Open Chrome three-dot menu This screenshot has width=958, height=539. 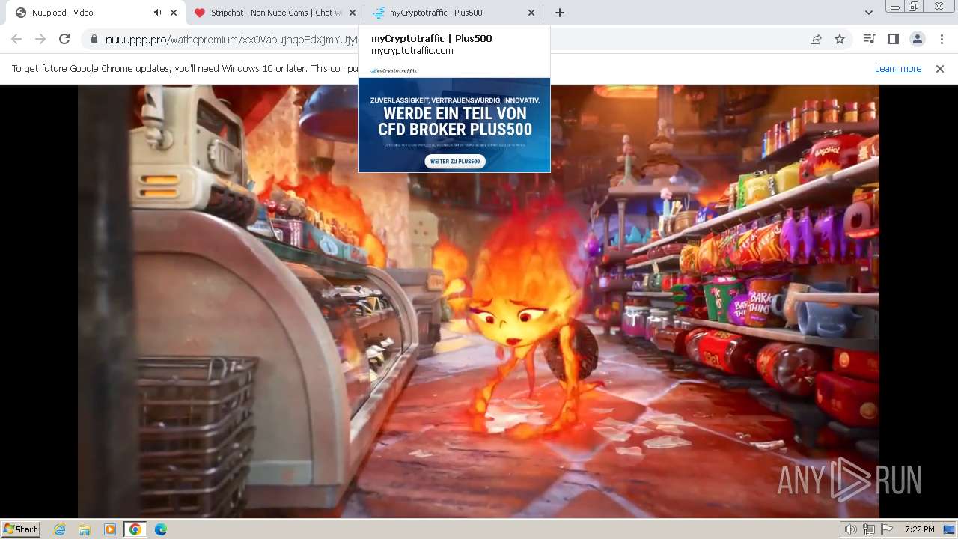pos(942,39)
